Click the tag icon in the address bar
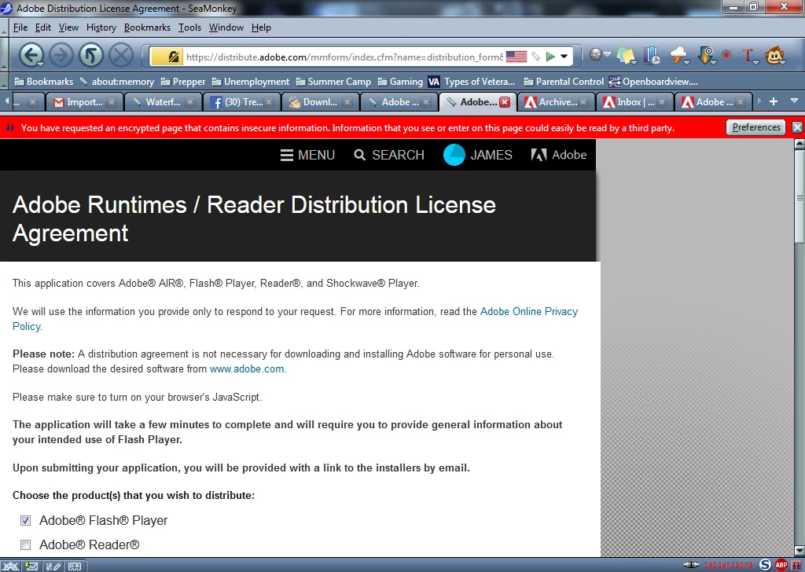 point(536,57)
